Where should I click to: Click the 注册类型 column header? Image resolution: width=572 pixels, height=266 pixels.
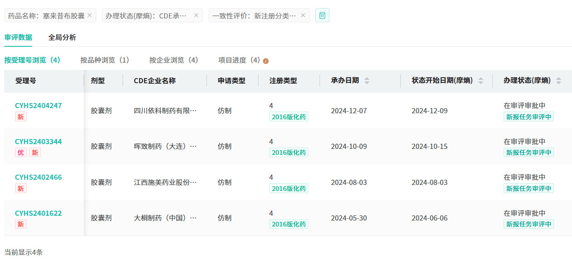point(283,81)
